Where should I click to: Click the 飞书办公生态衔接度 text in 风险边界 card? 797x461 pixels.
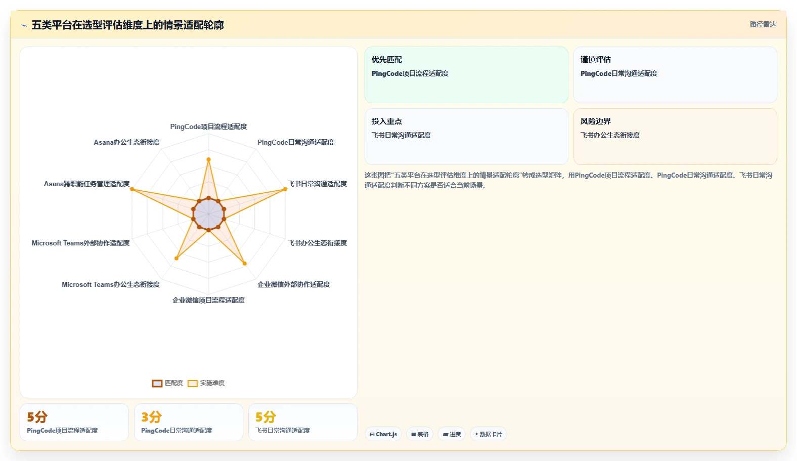click(x=610, y=135)
